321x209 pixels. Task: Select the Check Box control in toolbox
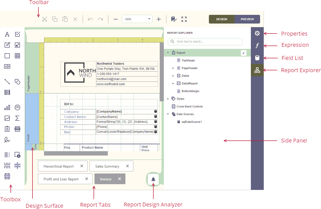coord(17,34)
